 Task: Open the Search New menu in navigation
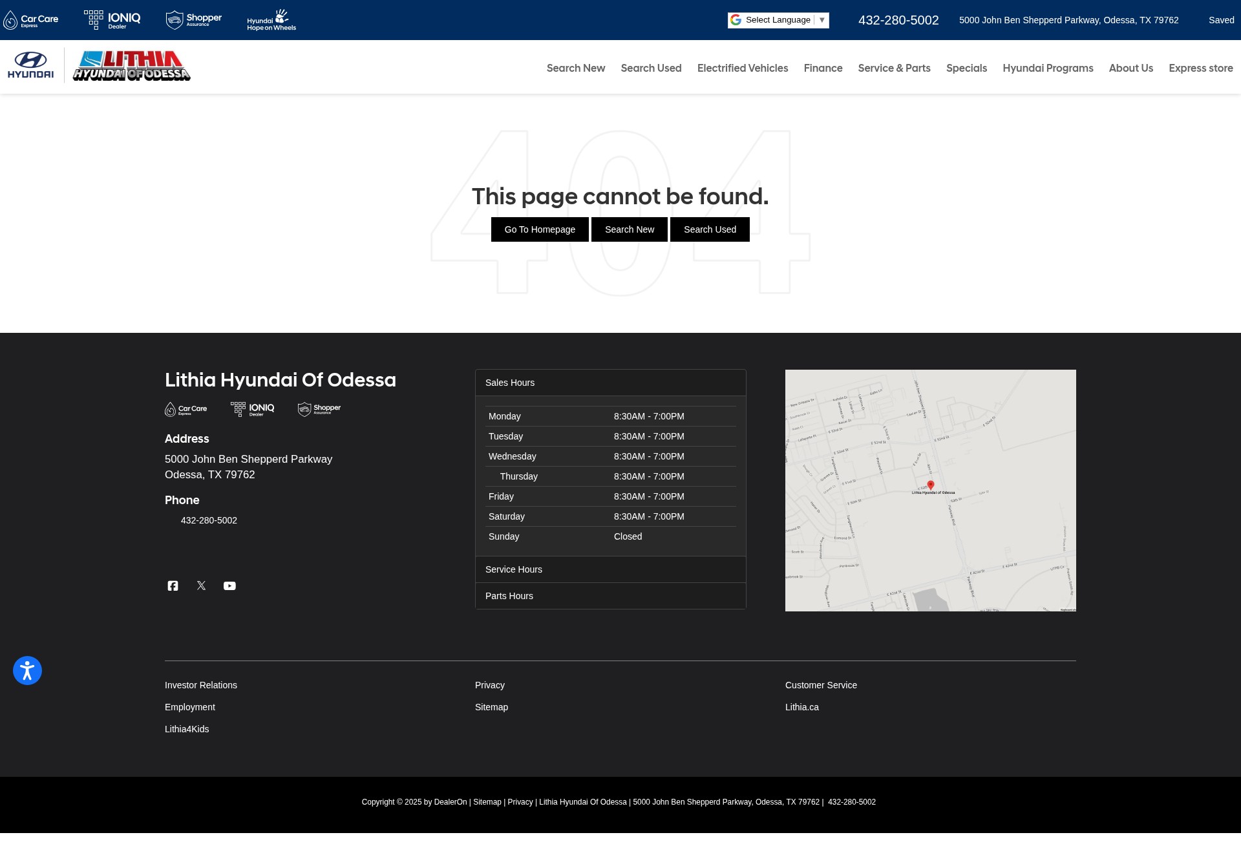576,68
